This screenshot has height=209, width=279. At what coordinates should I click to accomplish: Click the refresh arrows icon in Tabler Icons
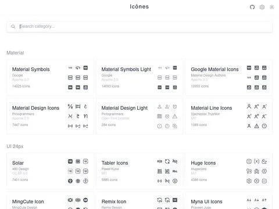167,161
